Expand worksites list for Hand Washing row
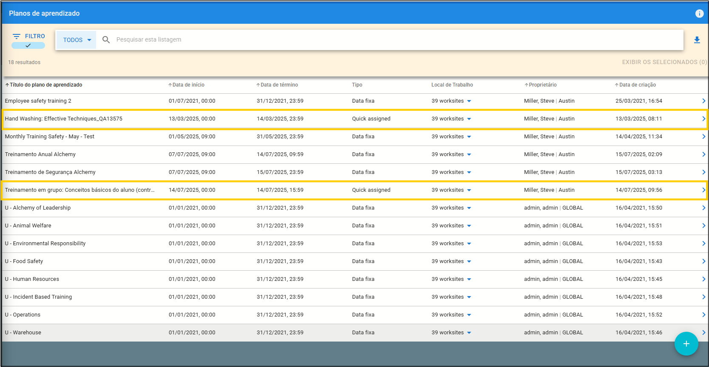 tap(469, 119)
